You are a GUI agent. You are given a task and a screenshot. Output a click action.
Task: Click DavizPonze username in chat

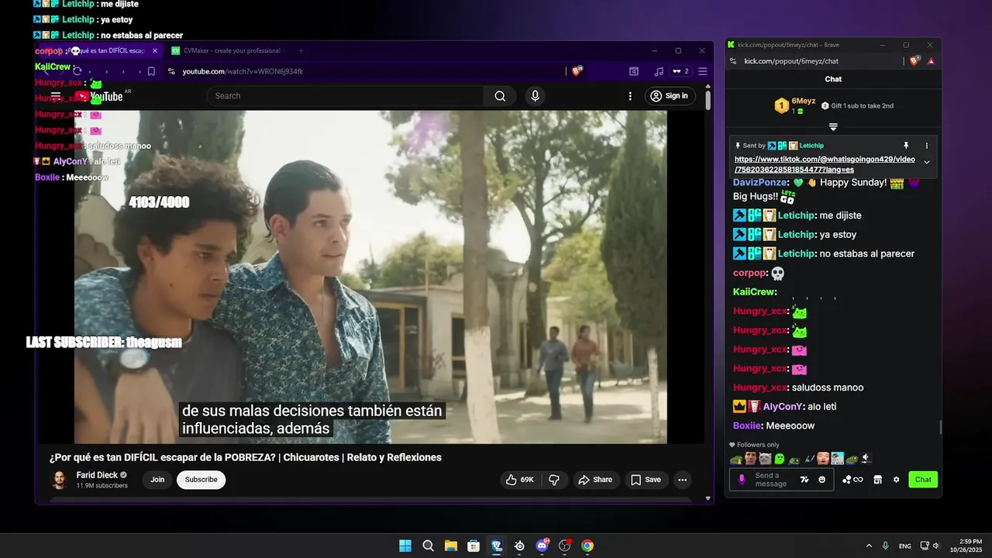[x=759, y=182]
